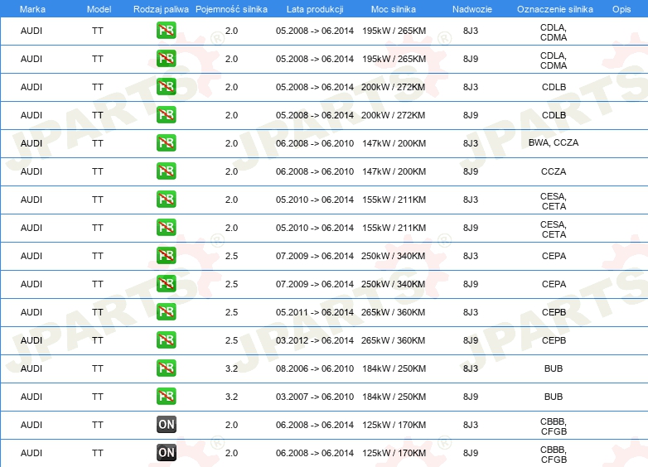Select 'BUB' in the 03.2007 row
The image size is (648, 467).
(554, 397)
